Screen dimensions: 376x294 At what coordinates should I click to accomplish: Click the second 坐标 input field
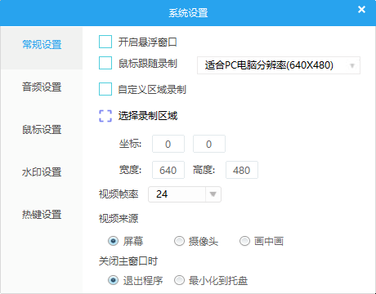click(x=209, y=144)
